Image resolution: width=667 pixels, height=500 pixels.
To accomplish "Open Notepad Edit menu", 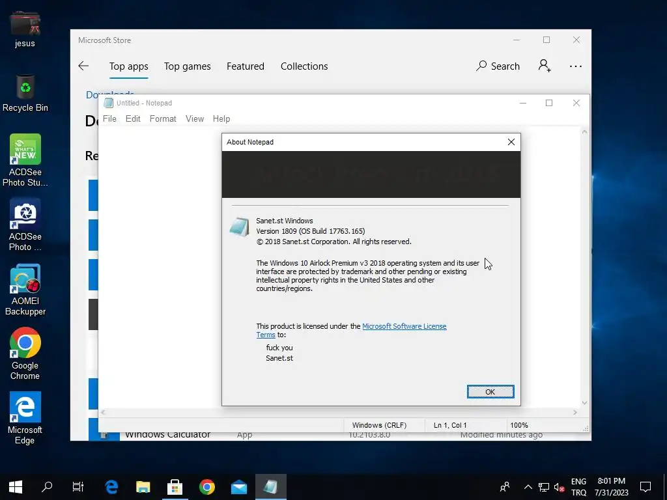I will click(133, 118).
